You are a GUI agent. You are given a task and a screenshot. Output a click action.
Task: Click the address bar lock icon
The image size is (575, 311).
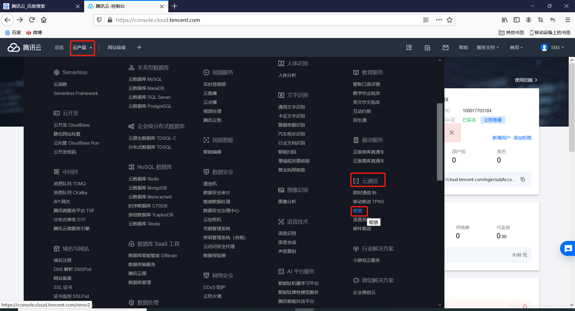pos(110,20)
